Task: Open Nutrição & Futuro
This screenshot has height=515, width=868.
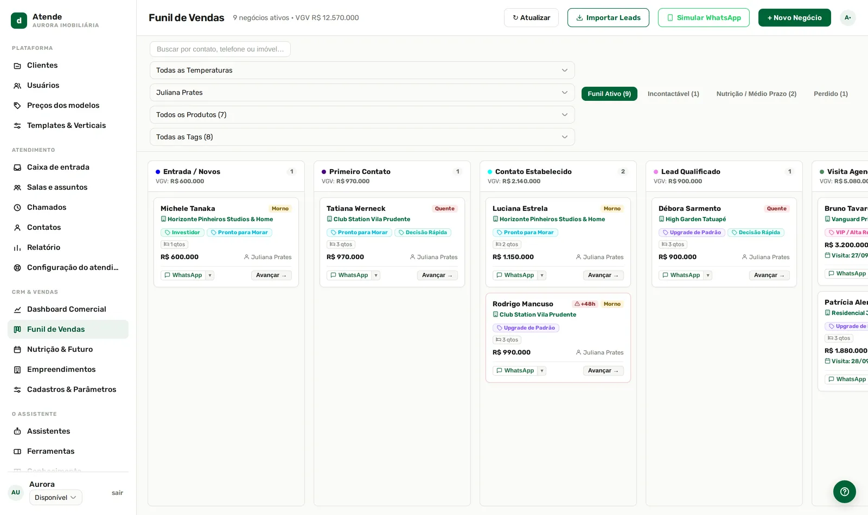Action: coord(68,349)
